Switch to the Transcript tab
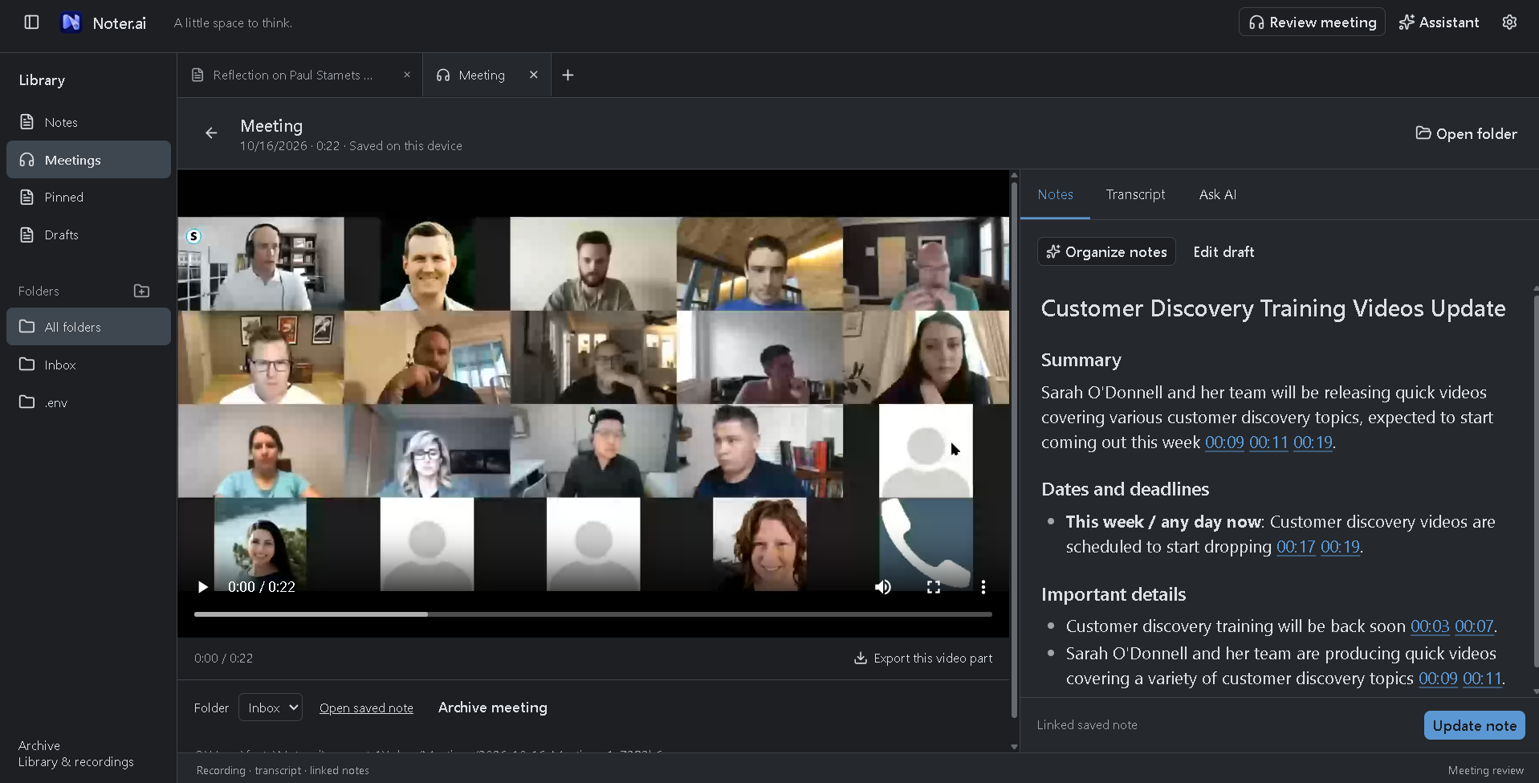The width and height of the screenshot is (1539, 783). 1135,194
